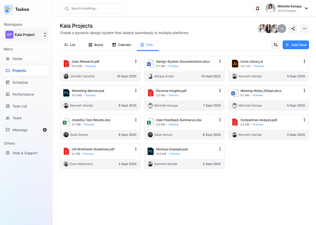Preview Meeting-Notes_10Sept.docx
Image resolution: width=316 pixels, height=225 pixels.
258,95
